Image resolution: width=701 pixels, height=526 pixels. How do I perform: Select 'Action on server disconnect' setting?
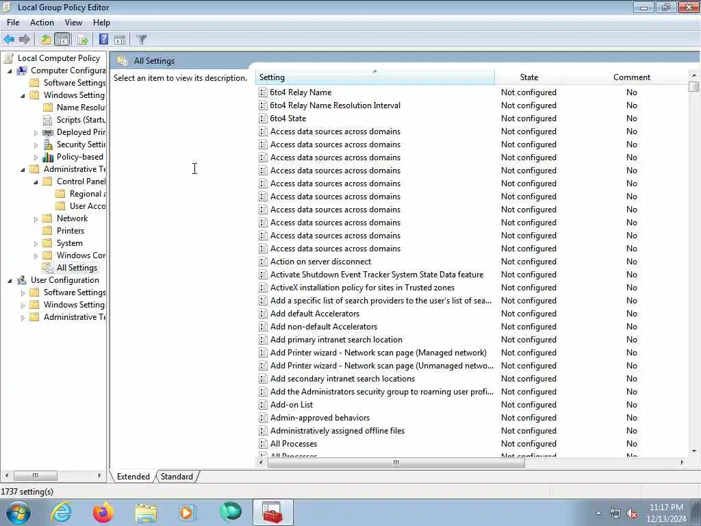click(x=320, y=262)
